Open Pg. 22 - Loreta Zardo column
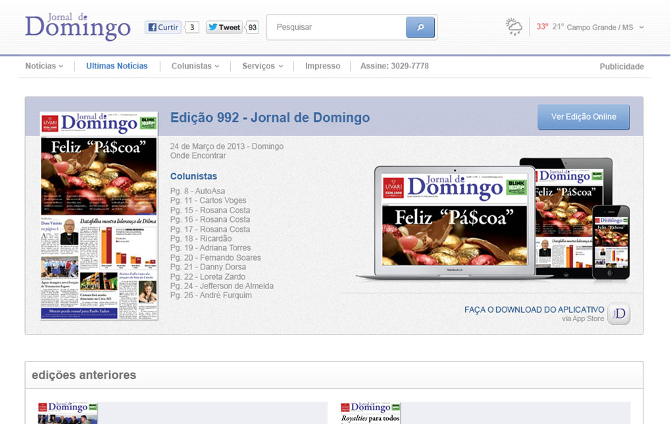Screen dimensions: 671x424 coord(207,277)
